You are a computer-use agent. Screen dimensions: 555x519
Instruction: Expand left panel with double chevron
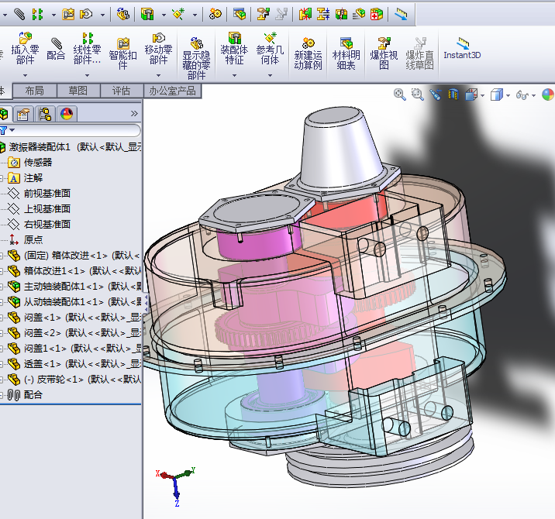click(134, 114)
